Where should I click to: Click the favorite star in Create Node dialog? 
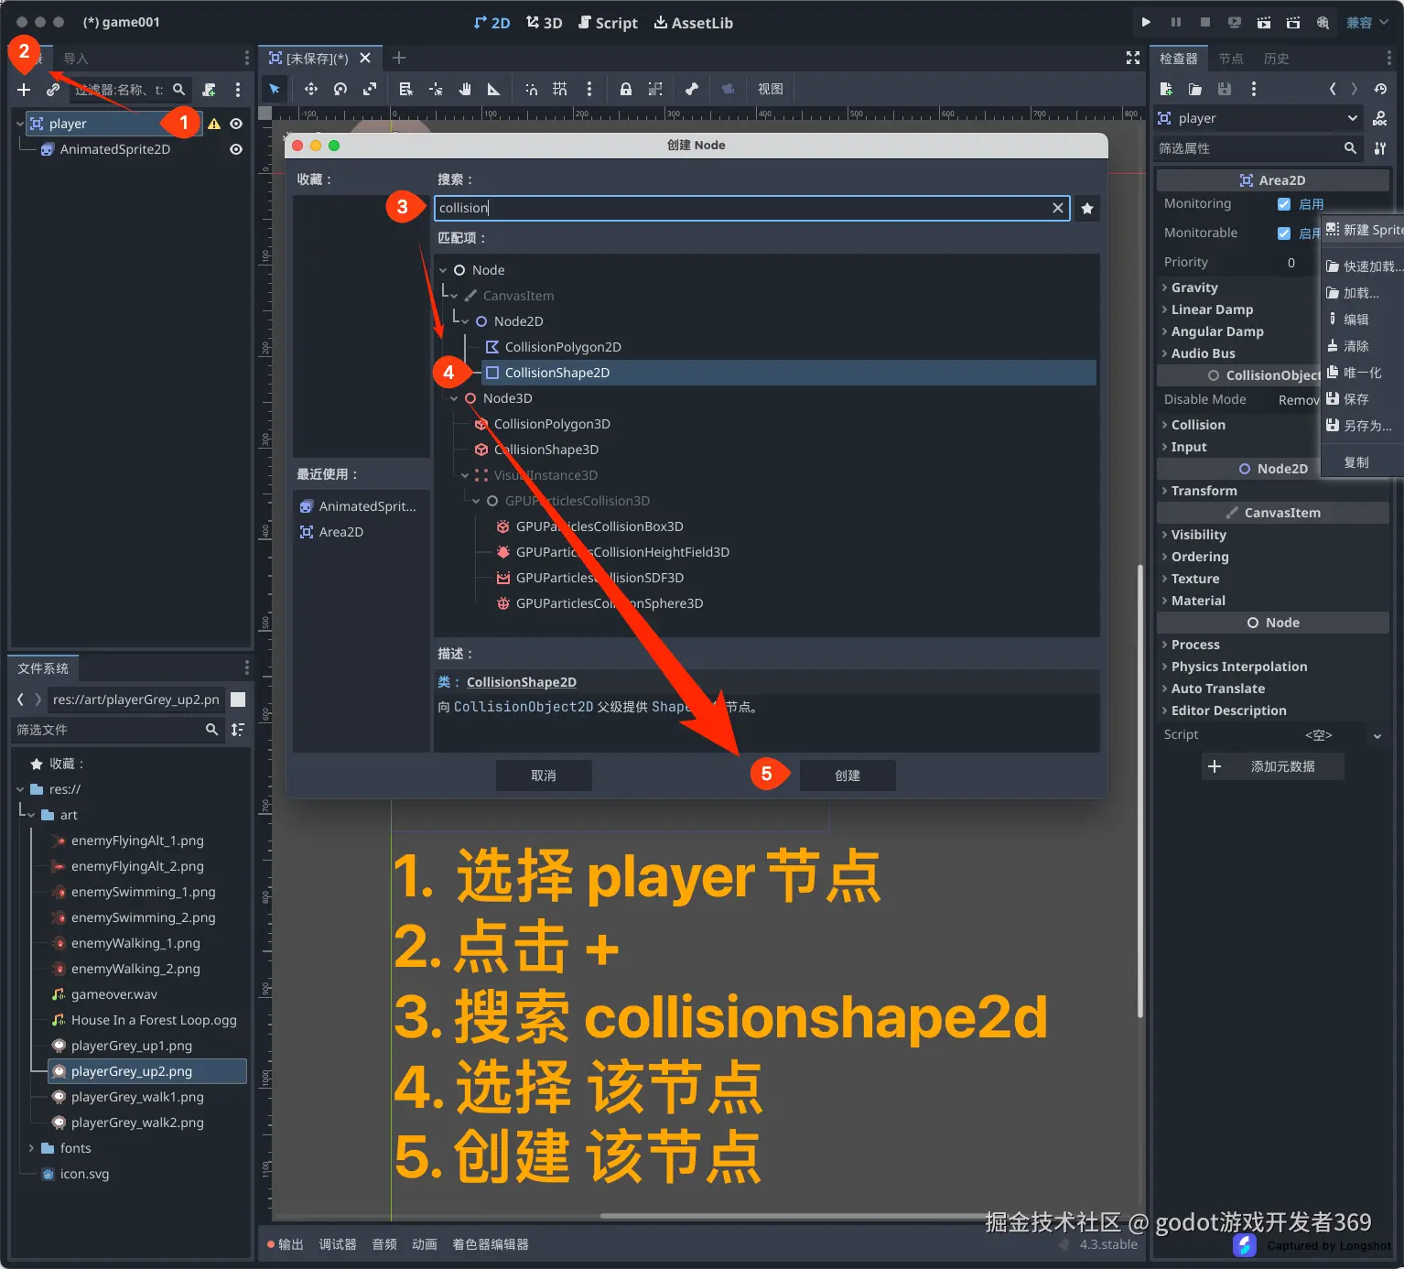pos(1087,209)
